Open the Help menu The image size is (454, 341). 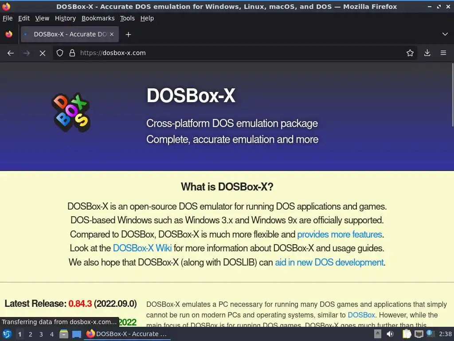coord(147,18)
